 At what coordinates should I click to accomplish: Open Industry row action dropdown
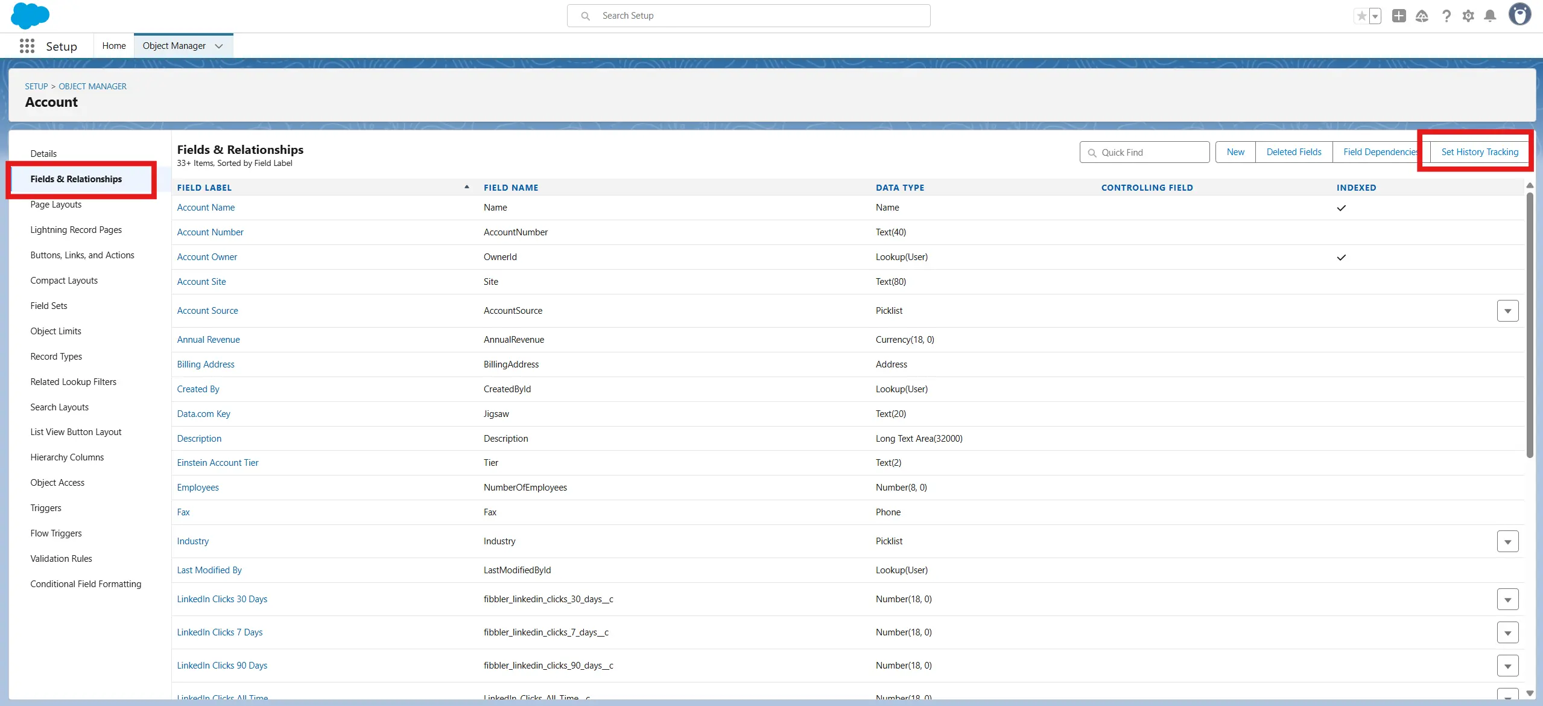[1507, 541]
